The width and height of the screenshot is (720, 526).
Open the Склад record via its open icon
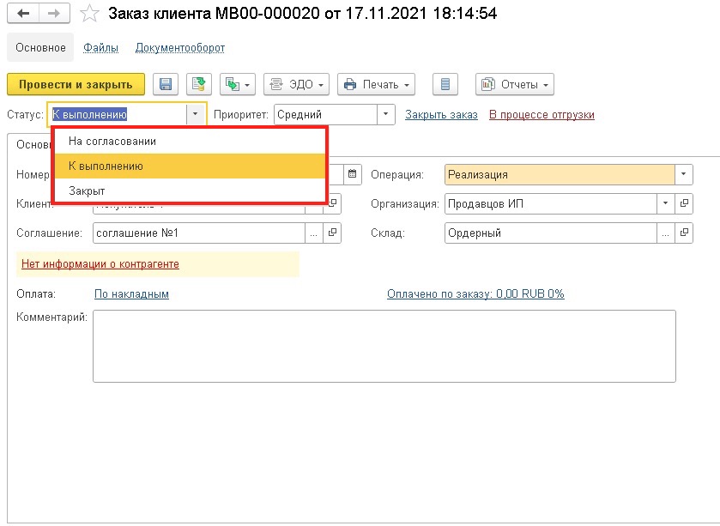coord(684,233)
